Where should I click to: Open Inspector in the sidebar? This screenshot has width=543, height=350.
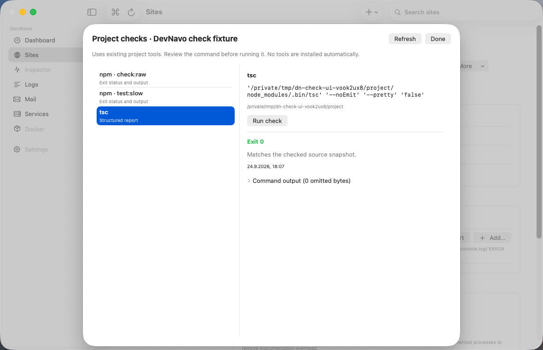click(x=46, y=70)
